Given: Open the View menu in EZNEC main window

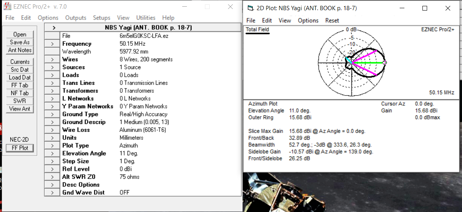Looking at the screenshot, I should pyautogui.click(x=123, y=18).
